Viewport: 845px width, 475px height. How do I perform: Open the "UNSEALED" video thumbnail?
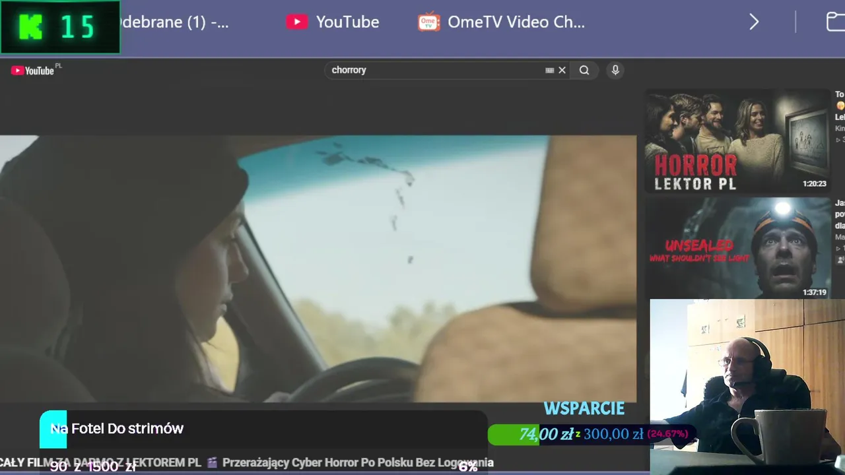click(737, 248)
